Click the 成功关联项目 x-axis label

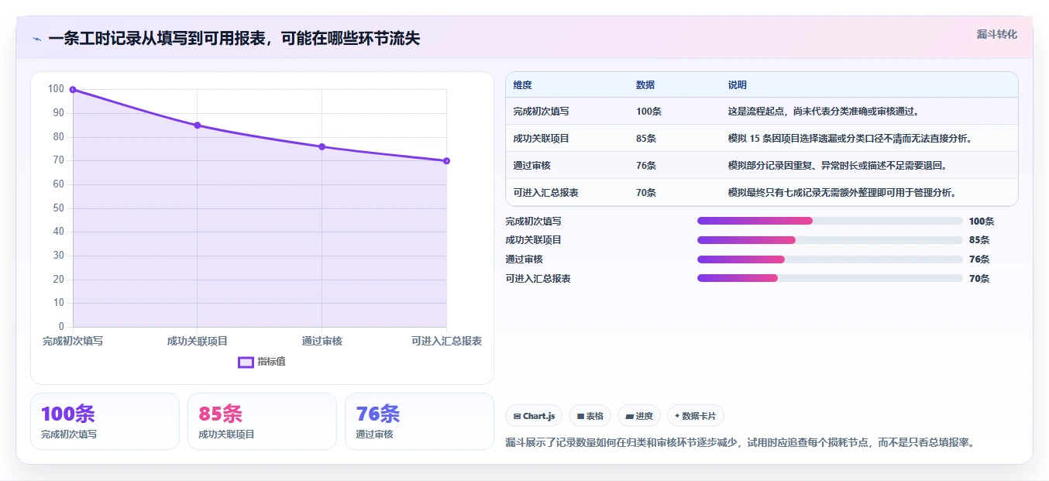198,341
